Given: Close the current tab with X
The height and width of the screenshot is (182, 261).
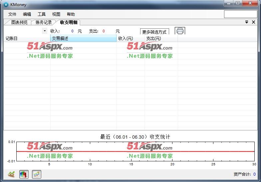Looking at the screenshot, I should [x=254, y=22].
